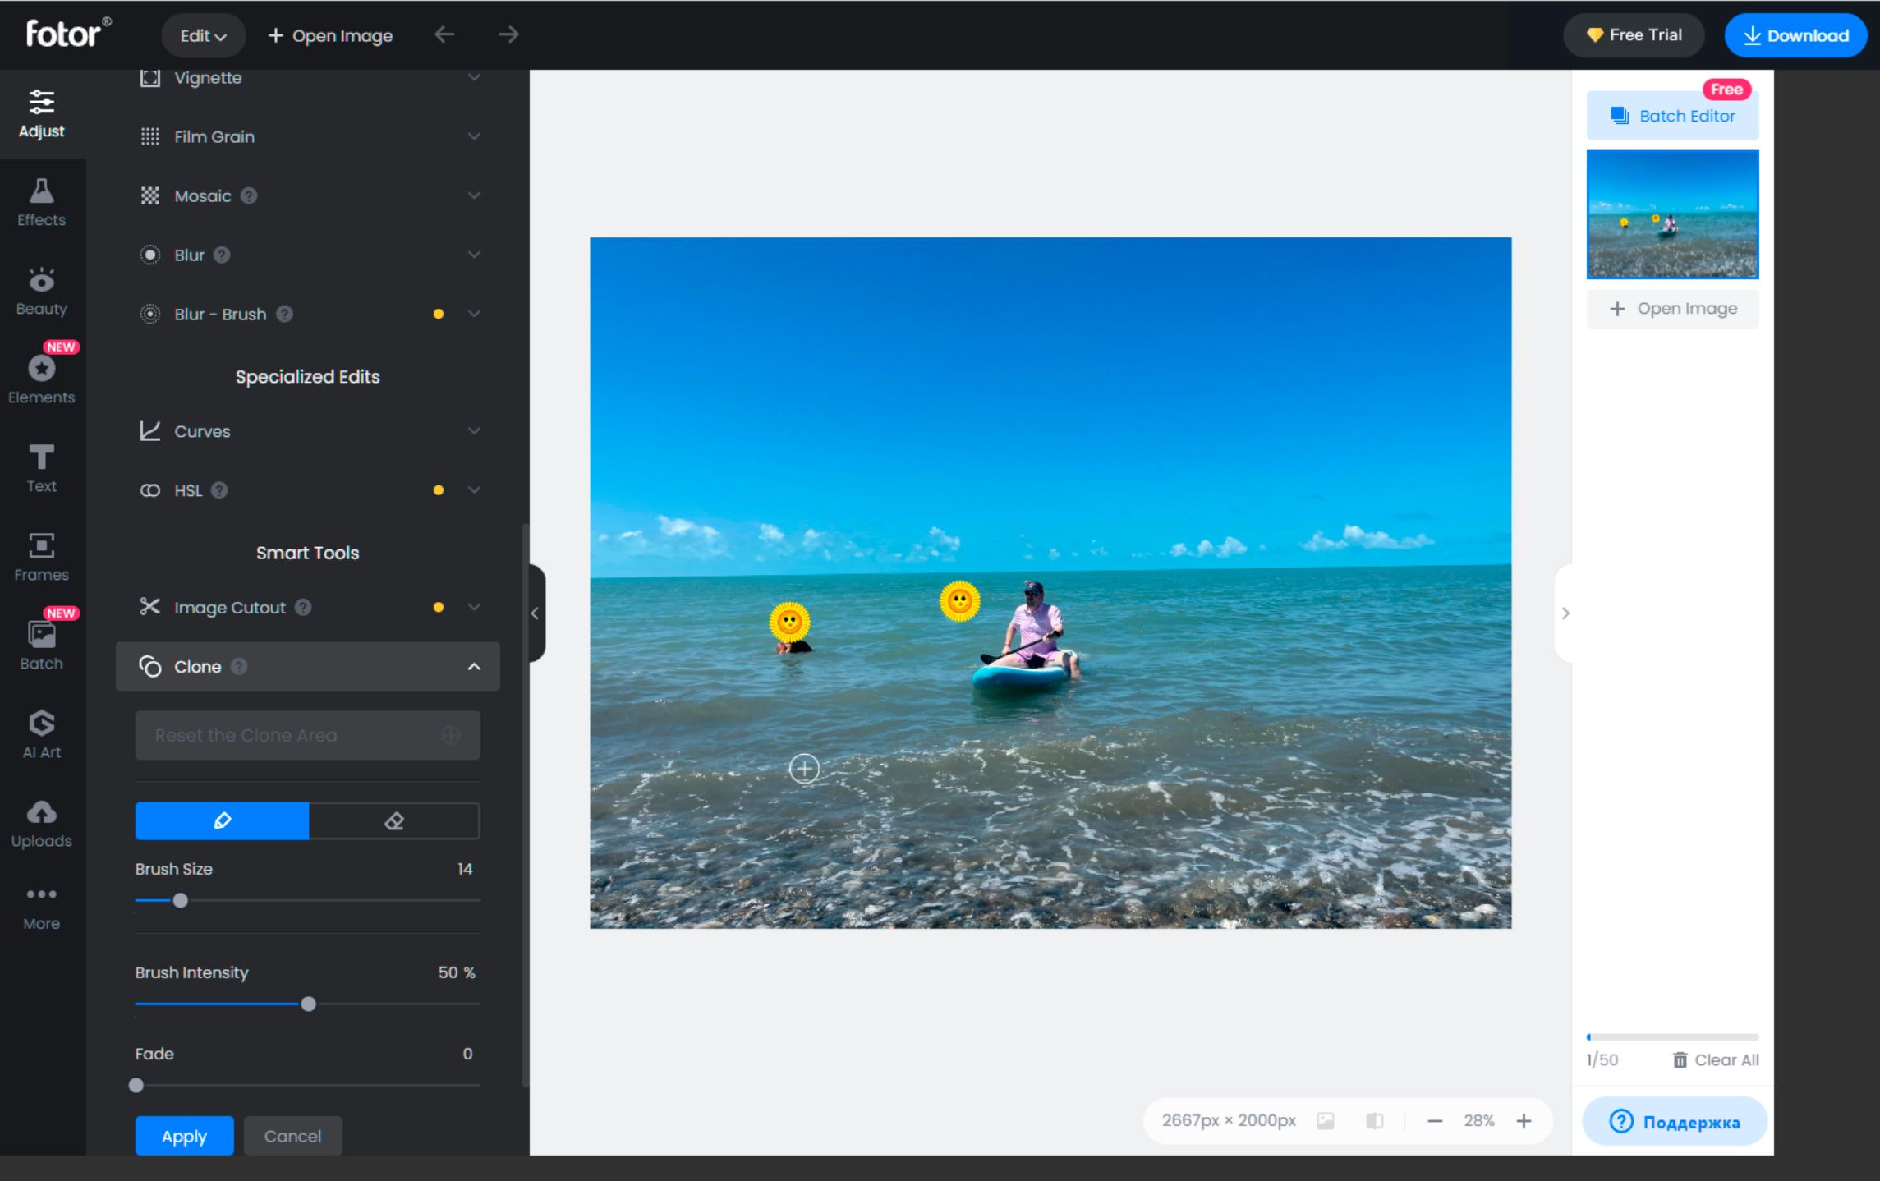Toggle HSL active indicator dot
Screen dimensions: 1880x1181
tap(437, 489)
